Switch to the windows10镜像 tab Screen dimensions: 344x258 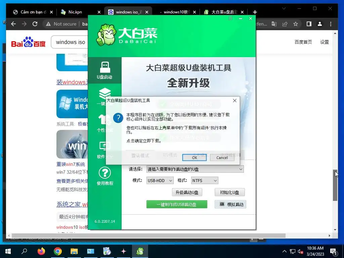point(175,12)
